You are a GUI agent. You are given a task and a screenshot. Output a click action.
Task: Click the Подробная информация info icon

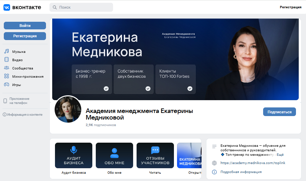[x=214, y=172]
